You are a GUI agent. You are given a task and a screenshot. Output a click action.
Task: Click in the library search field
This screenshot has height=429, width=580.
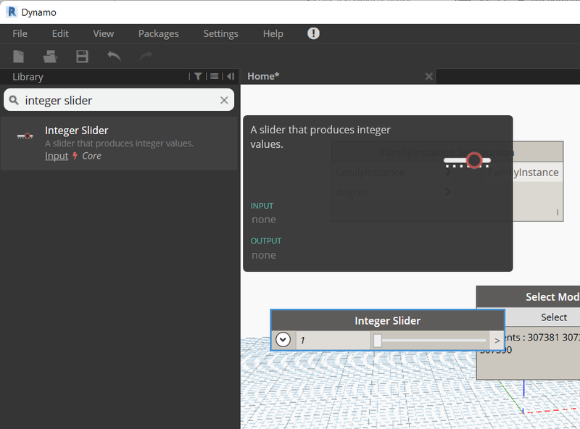tap(119, 100)
